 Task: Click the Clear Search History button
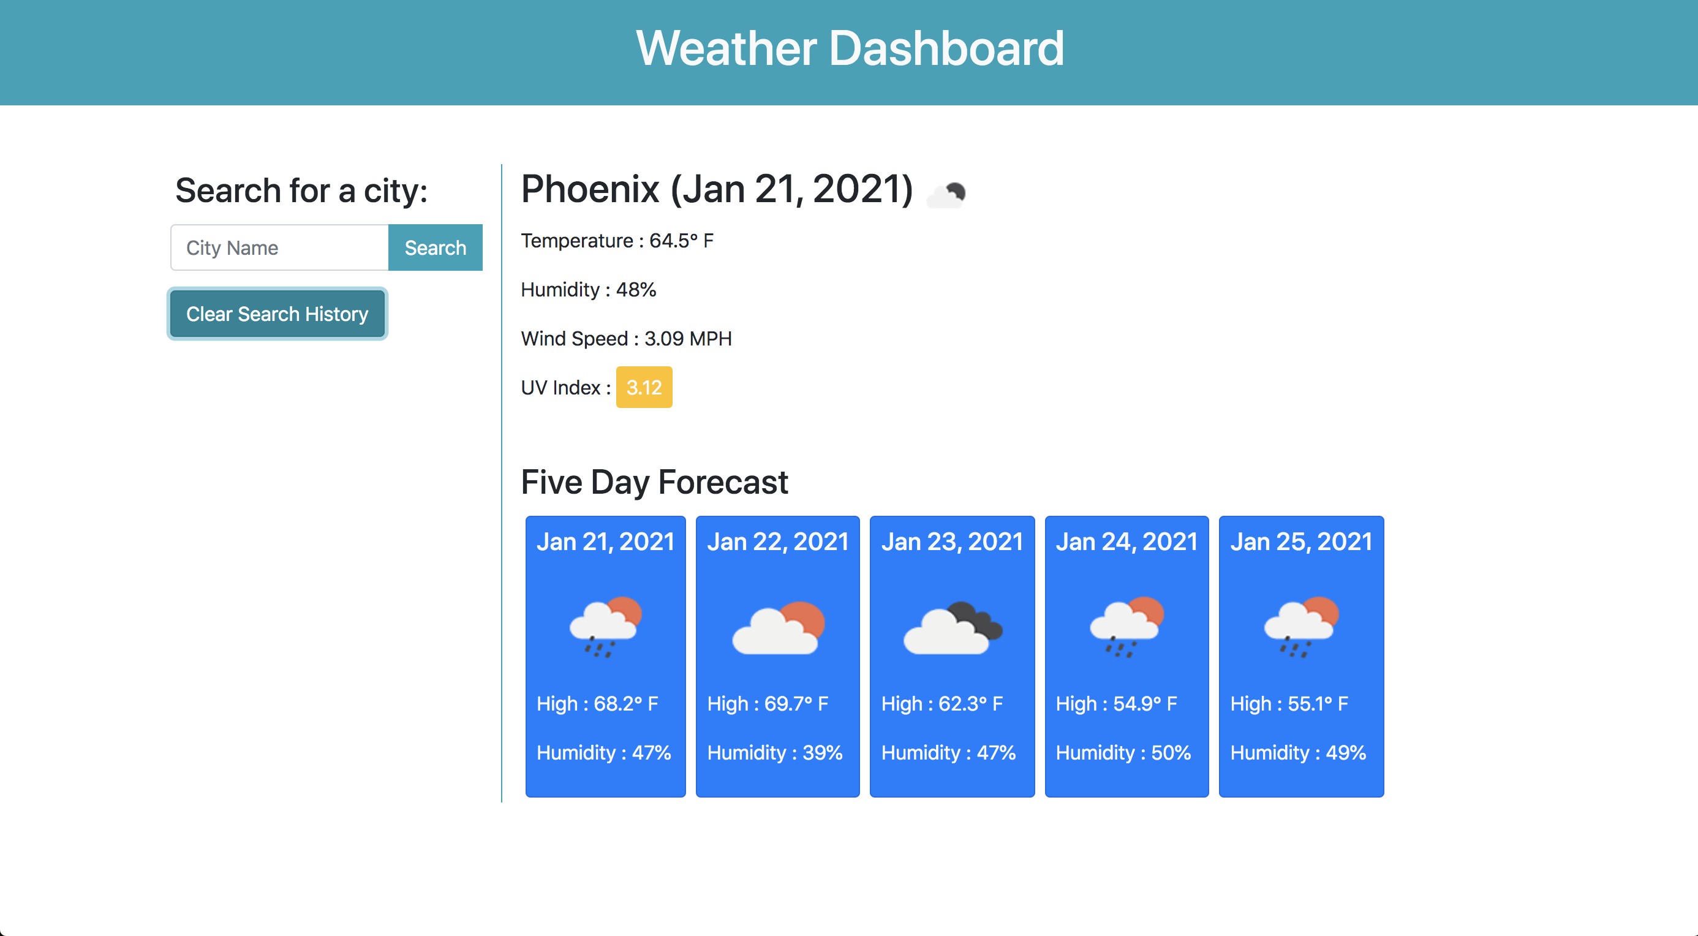(x=278, y=314)
